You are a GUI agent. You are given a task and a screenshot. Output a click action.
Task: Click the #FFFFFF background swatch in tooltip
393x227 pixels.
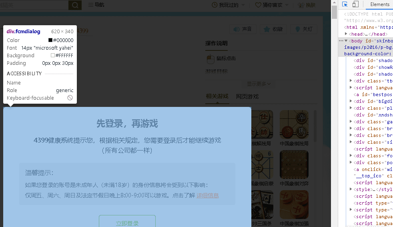point(53,55)
